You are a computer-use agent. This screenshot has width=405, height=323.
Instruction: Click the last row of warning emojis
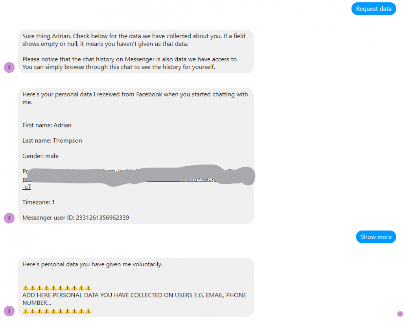pos(57,311)
